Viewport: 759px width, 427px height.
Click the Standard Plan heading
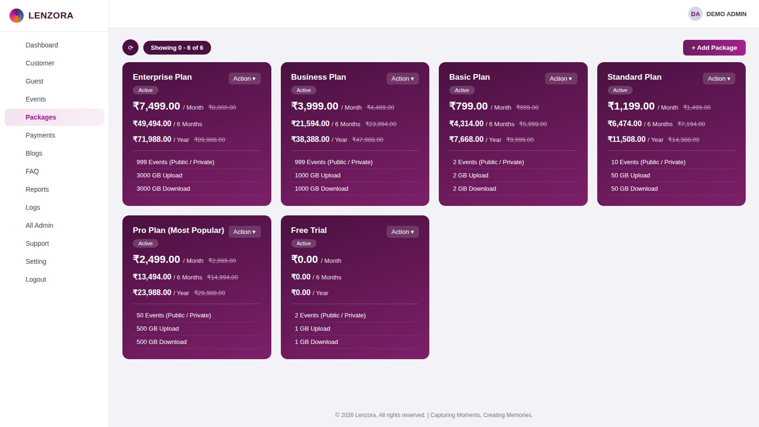[635, 77]
